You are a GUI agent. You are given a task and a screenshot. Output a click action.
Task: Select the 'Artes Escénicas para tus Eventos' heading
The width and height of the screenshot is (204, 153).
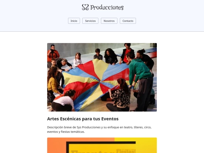pyautogui.click(x=83, y=119)
